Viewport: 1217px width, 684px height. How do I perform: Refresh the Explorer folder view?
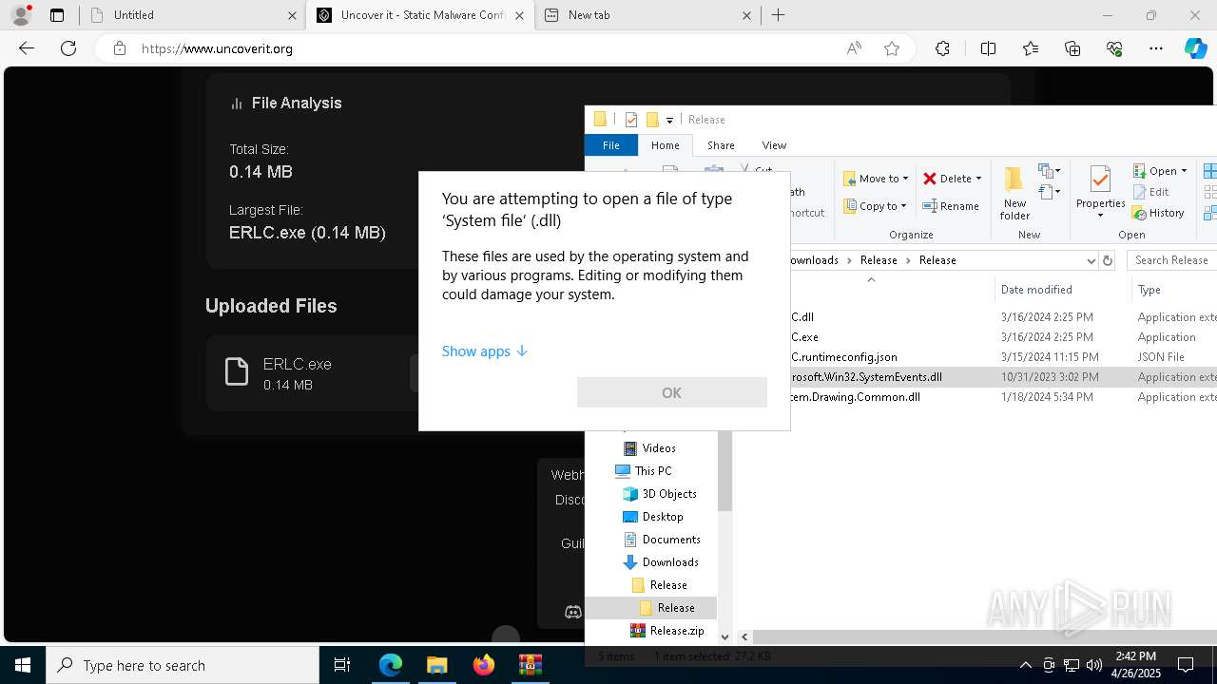[x=1108, y=260]
